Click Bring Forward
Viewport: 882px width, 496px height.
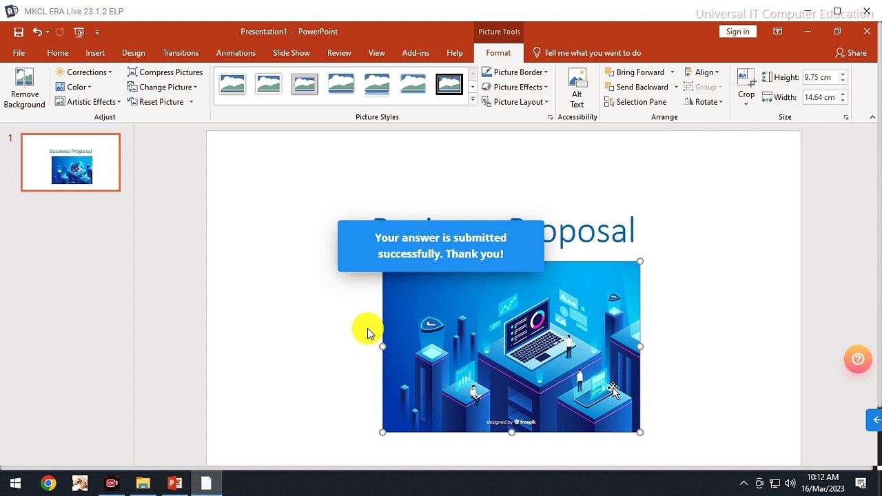point(635,72)
